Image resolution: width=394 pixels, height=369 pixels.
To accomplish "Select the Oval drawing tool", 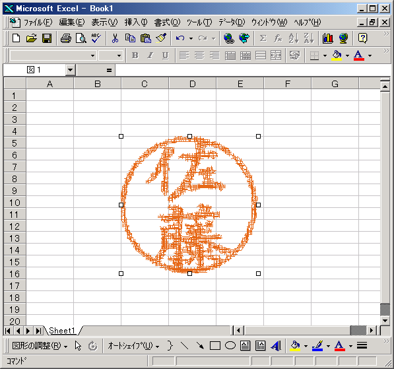I will pos(230,346).
